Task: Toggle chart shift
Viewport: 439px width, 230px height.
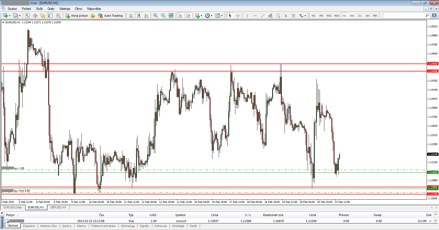Action: [x=188, y=16]
